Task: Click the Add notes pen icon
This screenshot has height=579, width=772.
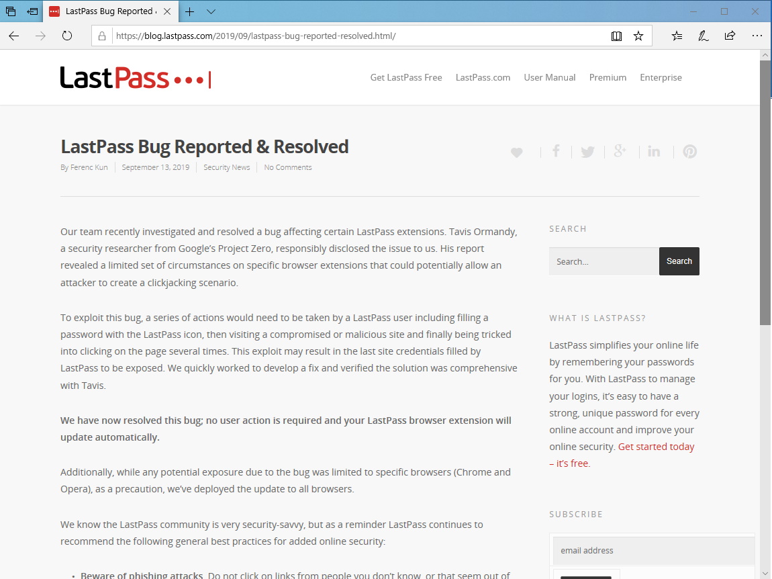Action: (x=704, y=36)
